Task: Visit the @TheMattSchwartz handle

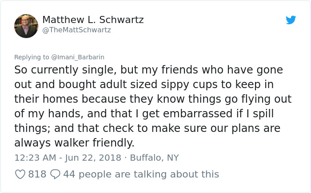Action: [76, 30]
